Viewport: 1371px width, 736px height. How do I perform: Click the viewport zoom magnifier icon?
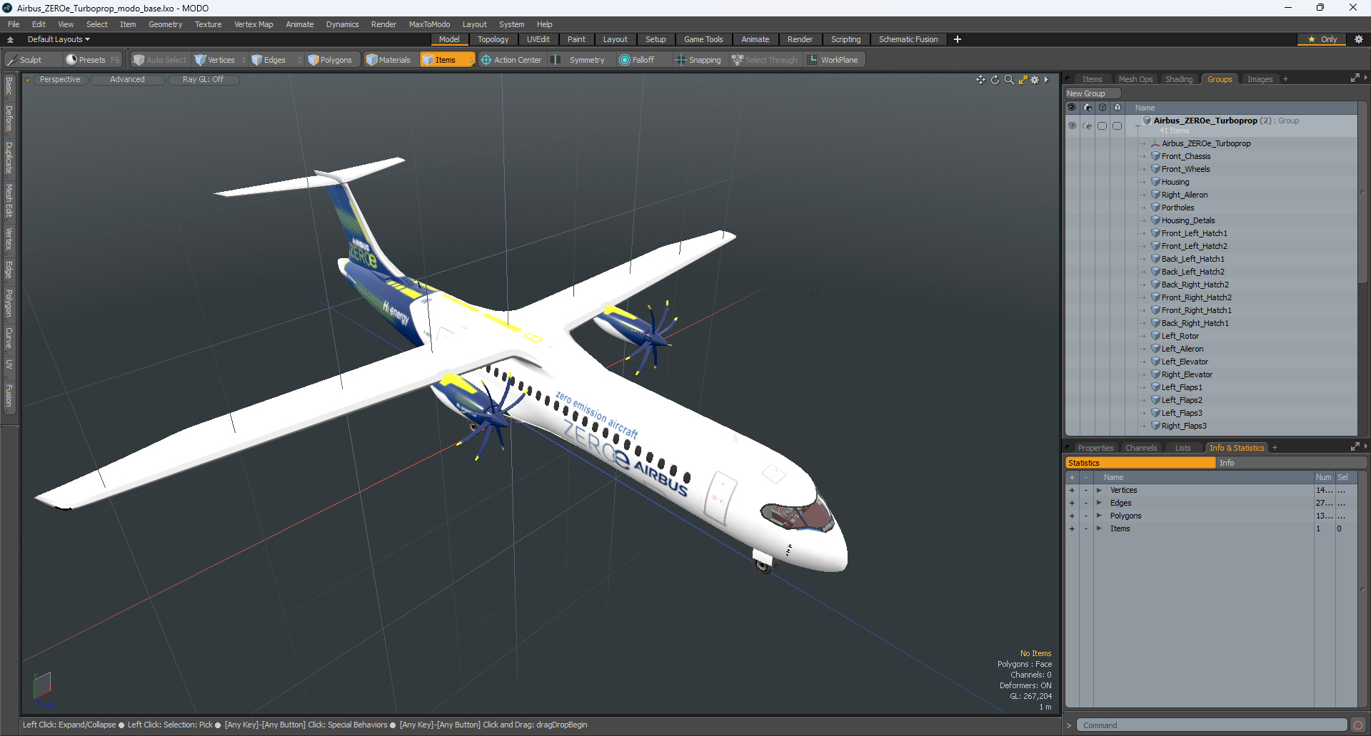(x=1009, y=80)
